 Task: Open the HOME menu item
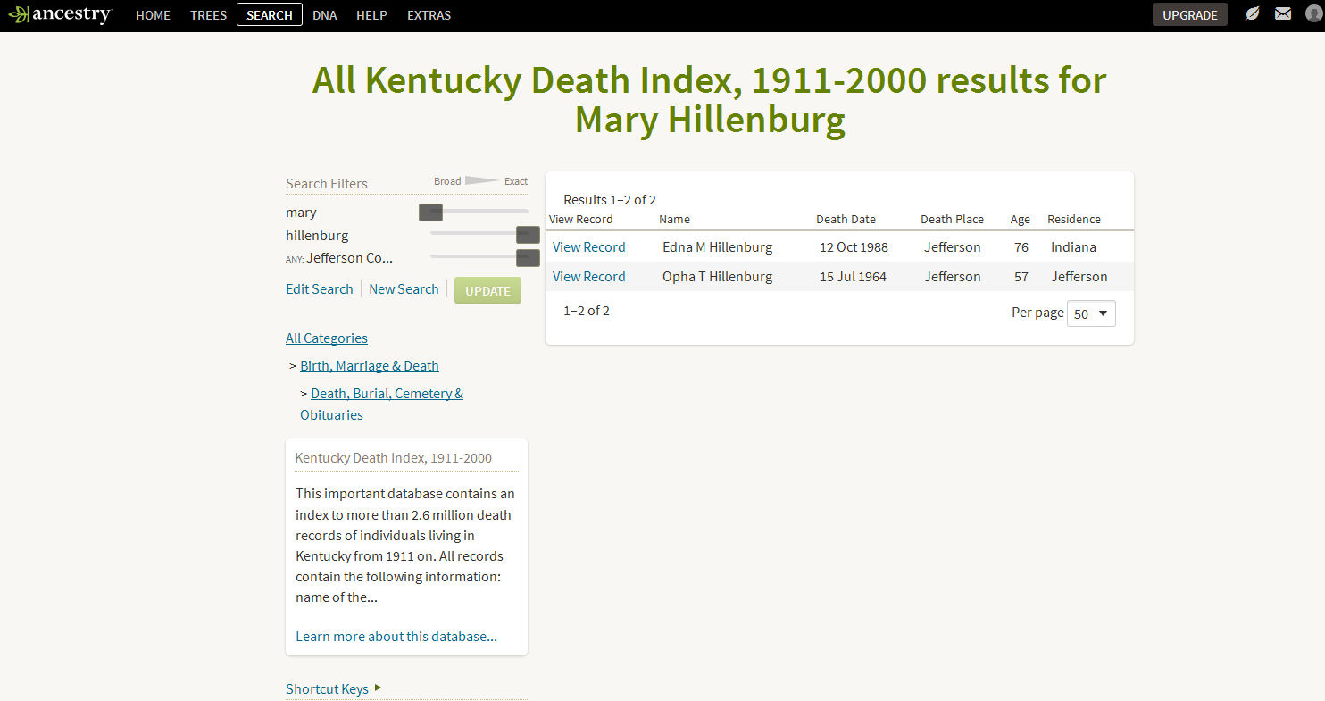coord(153,15)
